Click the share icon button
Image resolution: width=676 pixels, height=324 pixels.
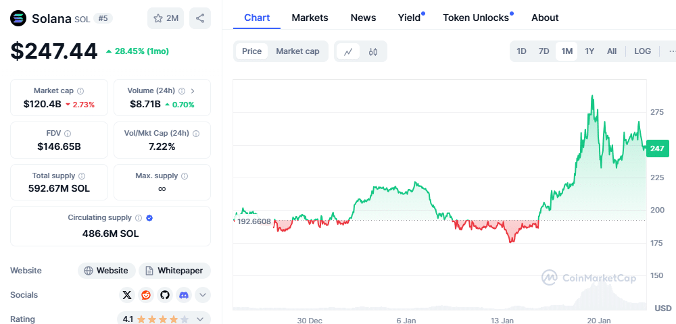200,18
